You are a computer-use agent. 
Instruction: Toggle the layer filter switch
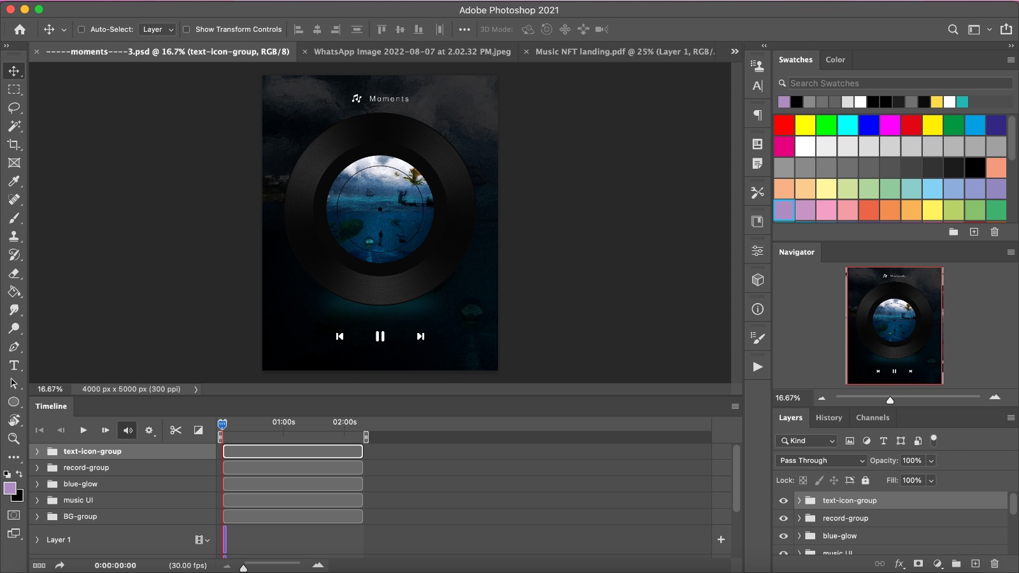click(934, 439)
